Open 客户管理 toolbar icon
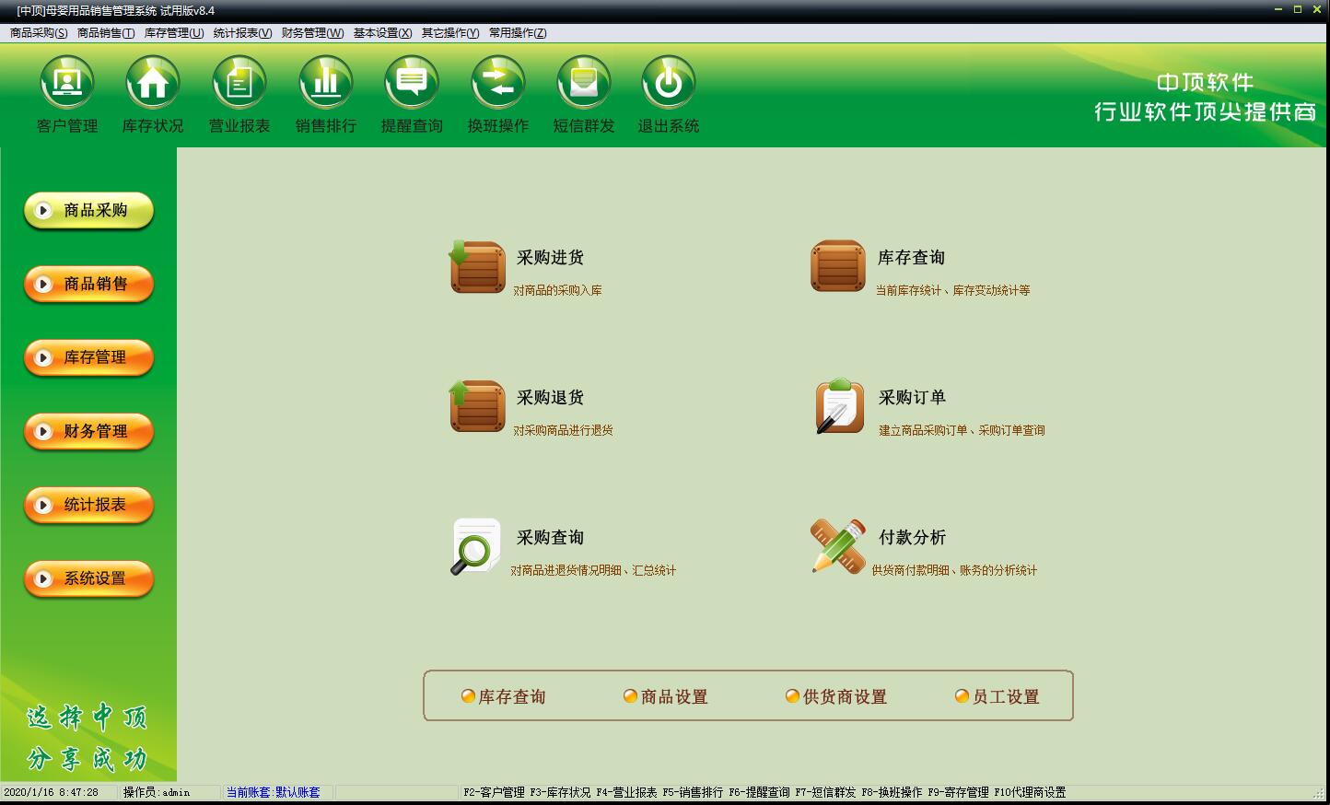 (67, 83)
